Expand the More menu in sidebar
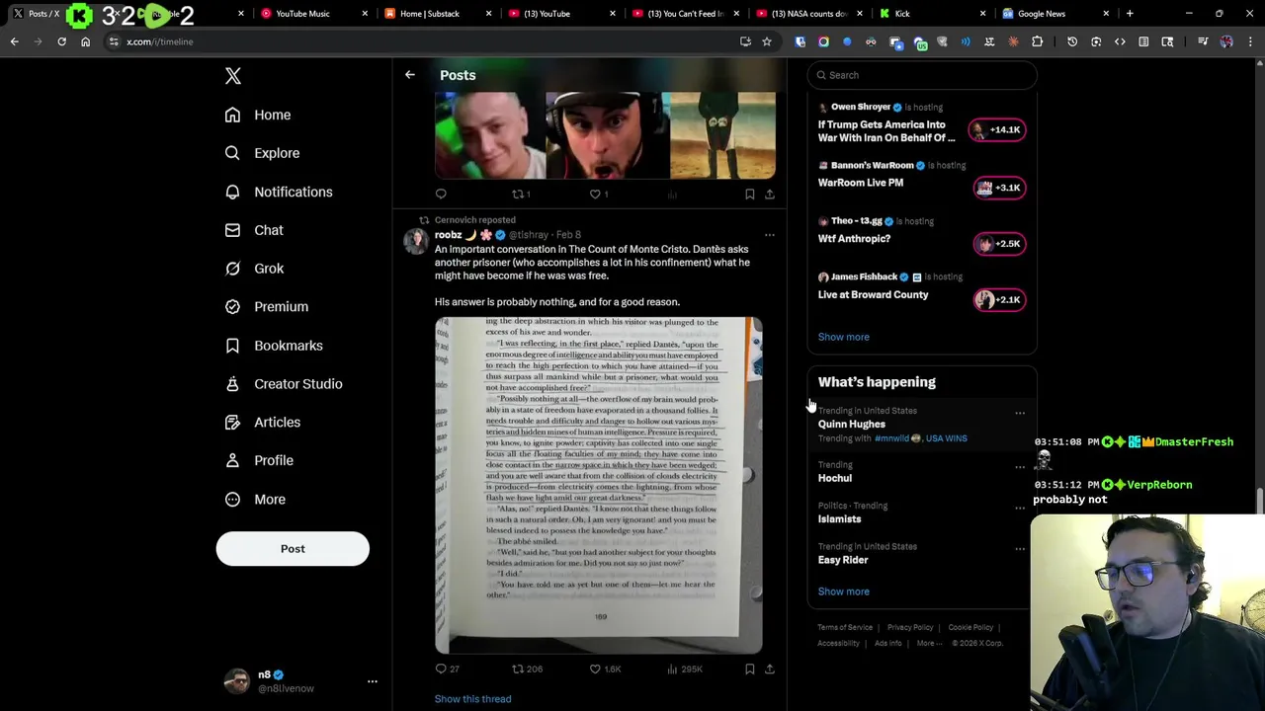1265x711 pixels. [x=255, y=500]
